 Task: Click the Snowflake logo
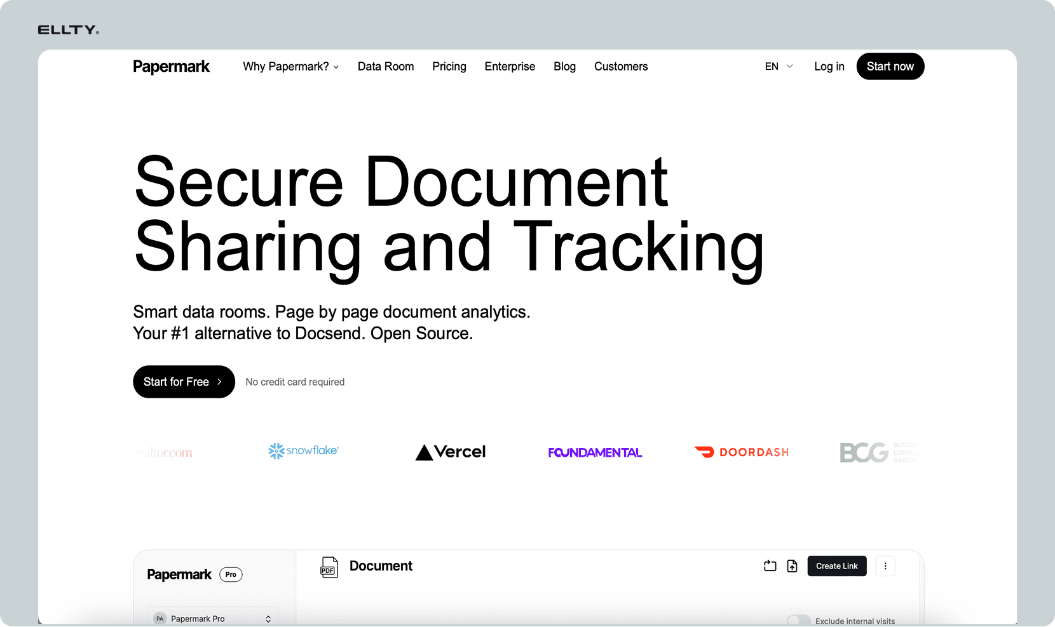pos(304,451)
